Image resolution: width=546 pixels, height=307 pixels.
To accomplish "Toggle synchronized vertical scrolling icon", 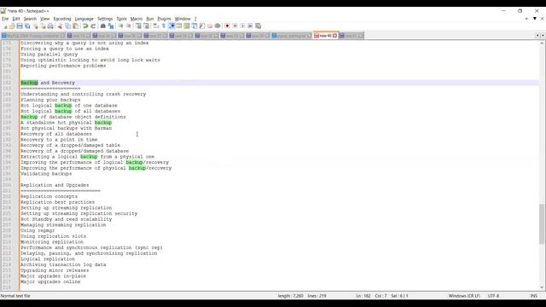I will pyautogui.click(x=138, y=26).
